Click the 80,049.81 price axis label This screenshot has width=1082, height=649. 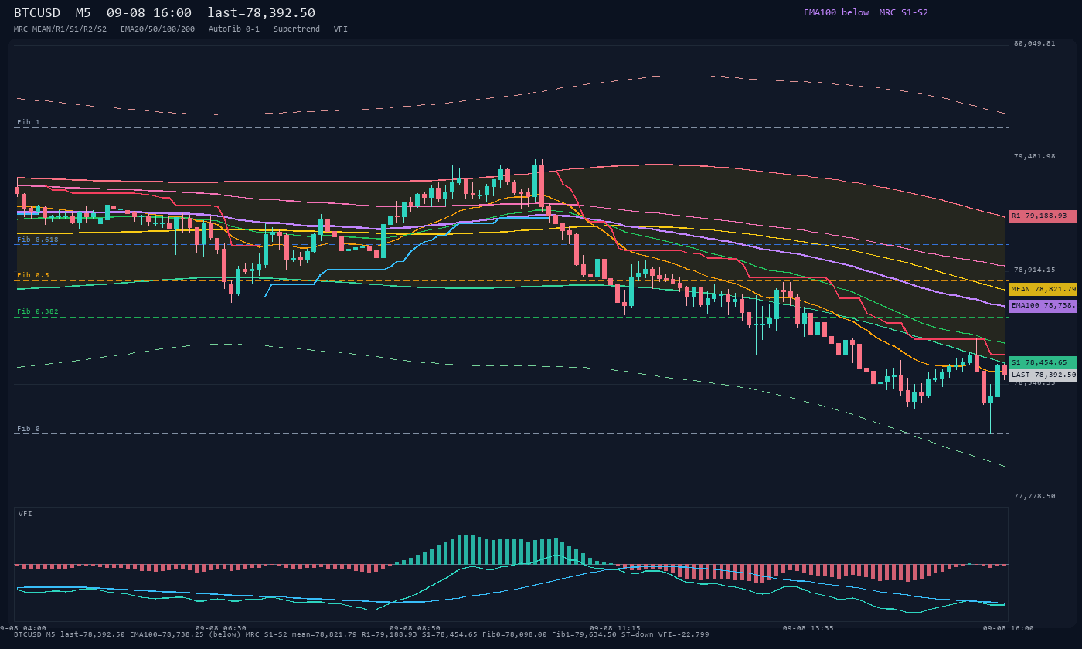click(x=1034, y=43)
